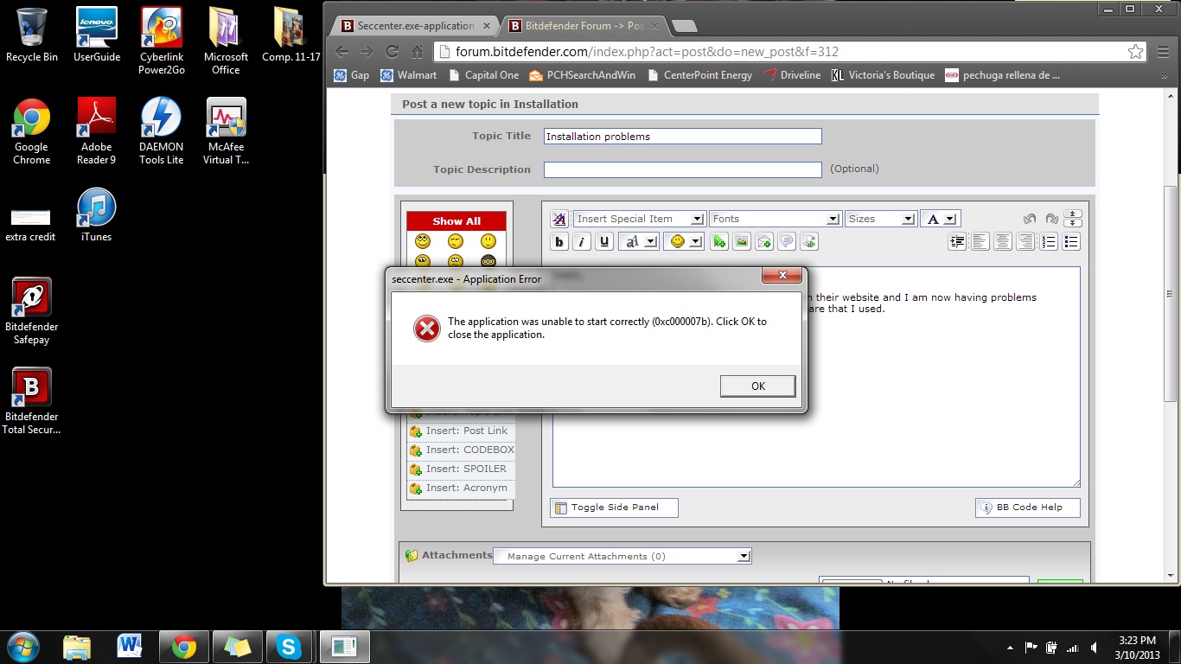Click Toggle Side Panel button
Screen dimensions: 1181x664
pos(614,508)
